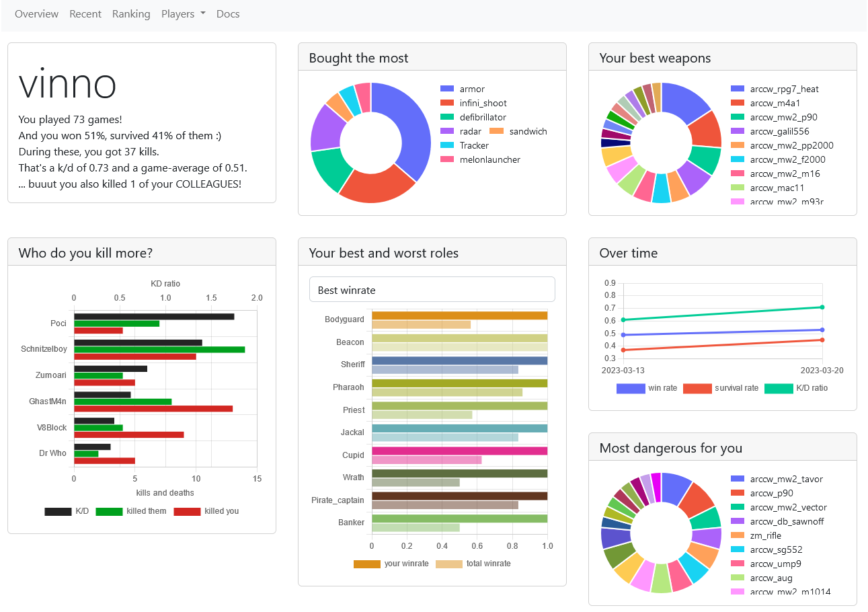The image size is (868, 612).
Task: Click the Sheriff blue winrate bar
Action: [x=459, y=360]
